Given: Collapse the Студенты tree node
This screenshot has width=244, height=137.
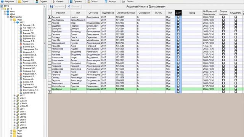Looking at the screenshot, I should click(8, 17).
